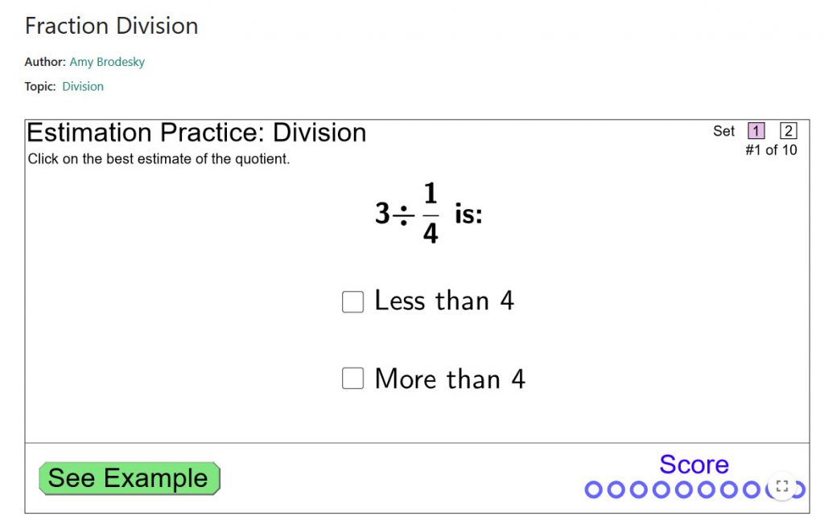This screenshot has height=520, width=824.
Task: Click the "Less than 4" answer text
Action: pyautogui.click(x=444, y=301)
